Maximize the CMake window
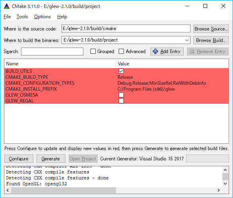Image resolution: width=233 pixels, height=198 pixels. click(x=205, y=6)
